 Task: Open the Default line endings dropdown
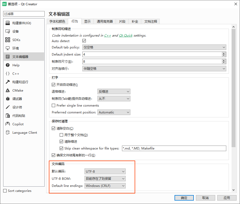point(105,186)
